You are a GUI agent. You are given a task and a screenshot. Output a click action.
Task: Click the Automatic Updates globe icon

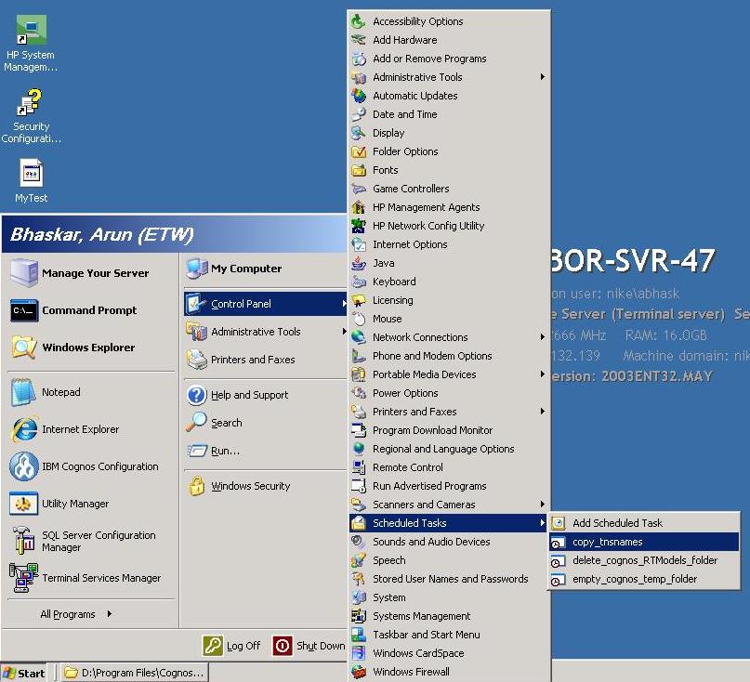click(x=359, y=96)
